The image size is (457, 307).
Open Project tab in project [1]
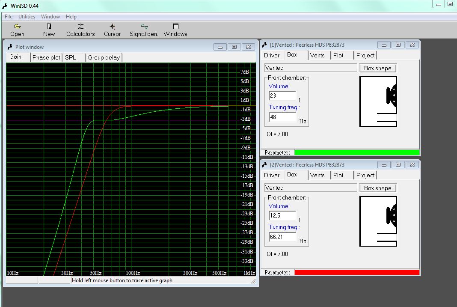click(365, 55)
